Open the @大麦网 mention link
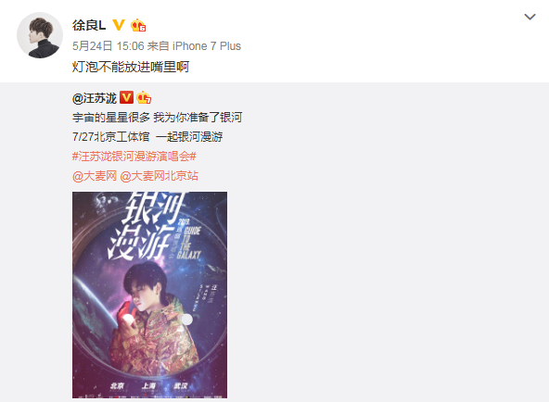549x402 pixels. pyautogui.click(x=95, y=176)
